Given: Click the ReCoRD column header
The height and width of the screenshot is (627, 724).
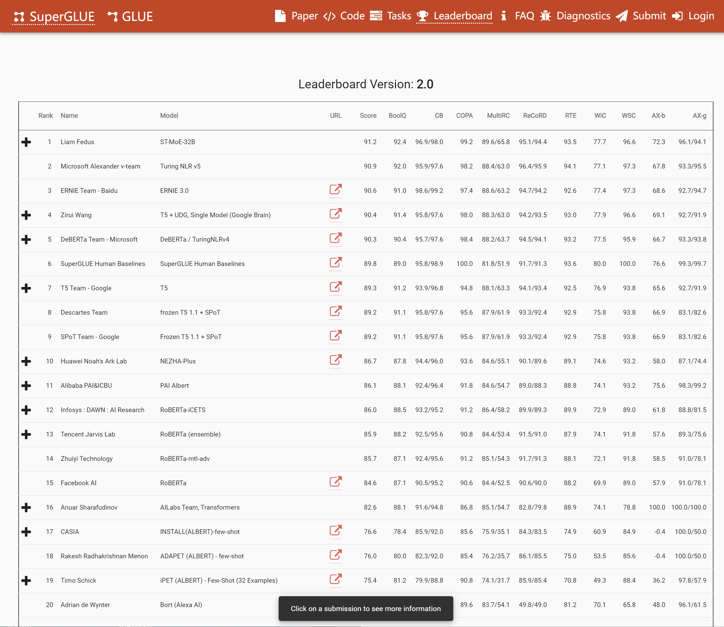Looking at the screenshot, I should (x=535, y=116).
